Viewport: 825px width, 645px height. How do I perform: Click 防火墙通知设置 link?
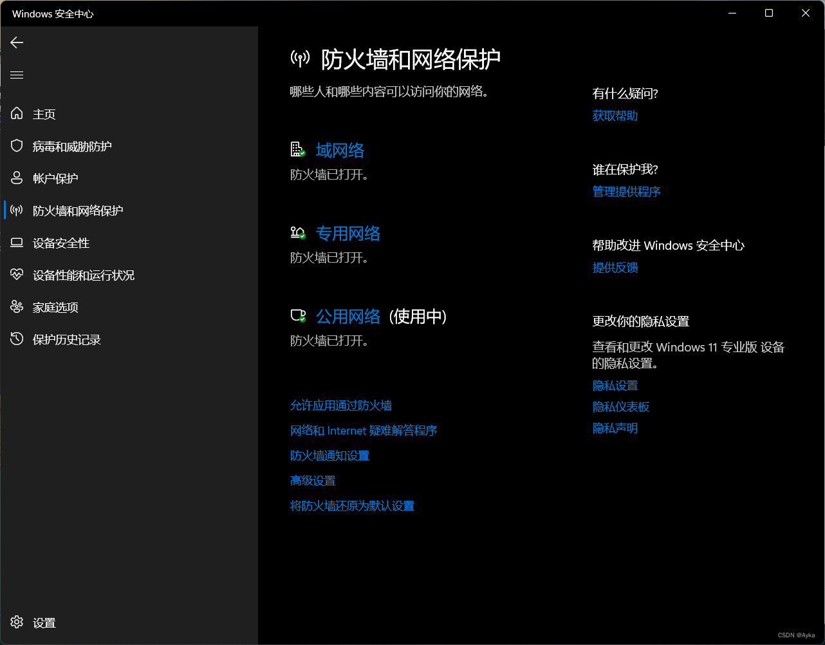pyautogui.click(x=329, y=456)
